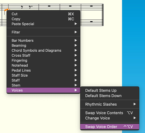The width and height of the screenshot is (145, 133).
Task: Open the Stem submenu
Action: coord(43,85)
